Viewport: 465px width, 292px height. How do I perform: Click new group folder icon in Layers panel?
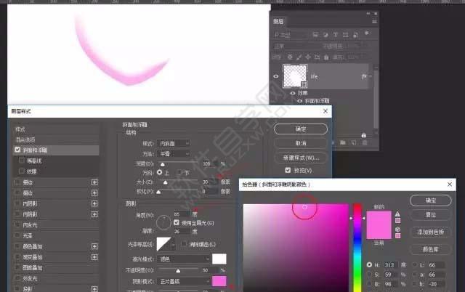click(x=342, y=142)
